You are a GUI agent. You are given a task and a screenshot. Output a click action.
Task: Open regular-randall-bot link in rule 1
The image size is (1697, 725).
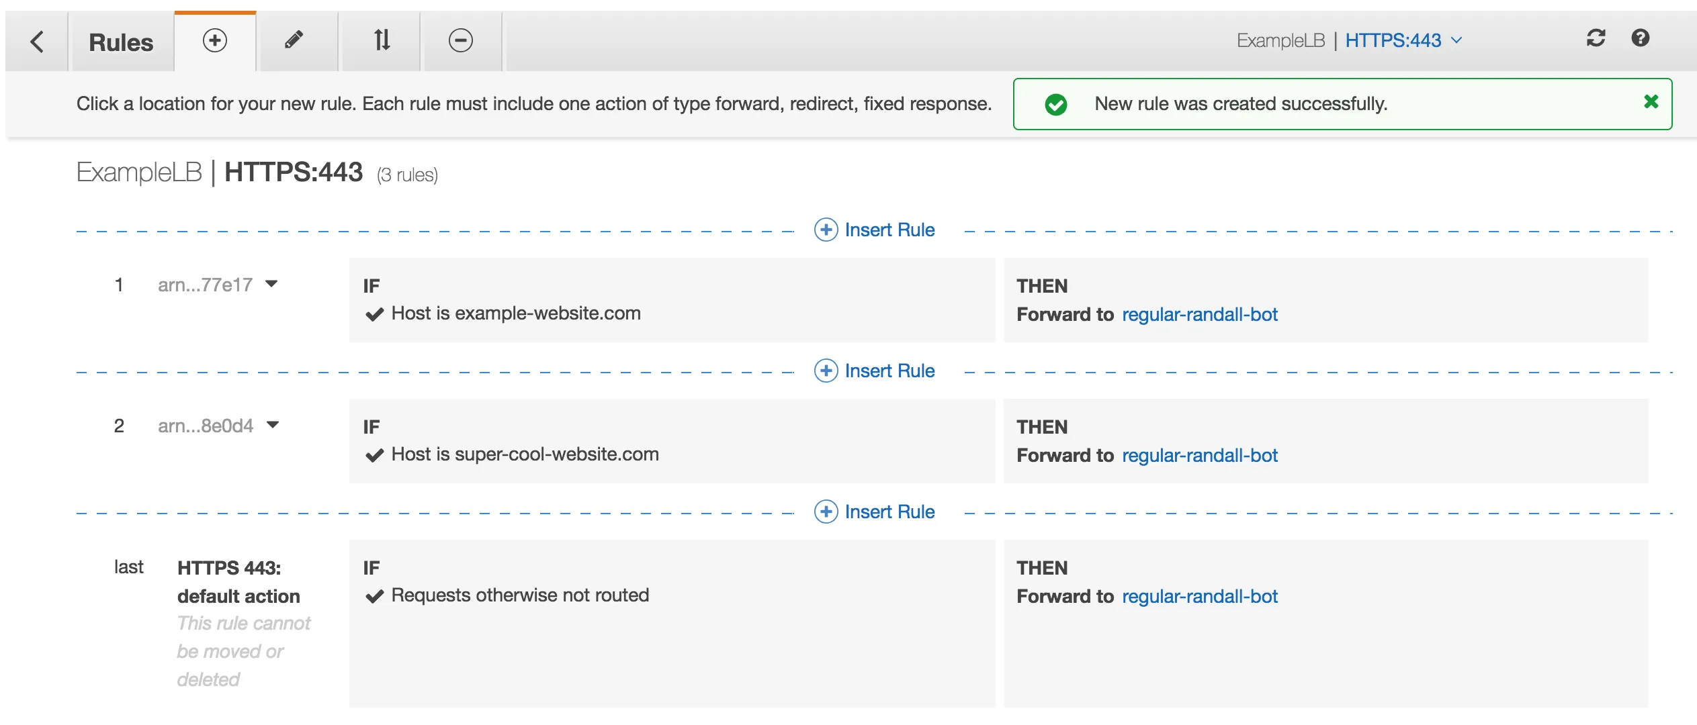click(x=1199, y=315)
